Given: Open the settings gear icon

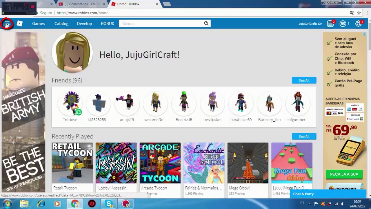Looking at the screenshot, I should (x=359, y=24).
